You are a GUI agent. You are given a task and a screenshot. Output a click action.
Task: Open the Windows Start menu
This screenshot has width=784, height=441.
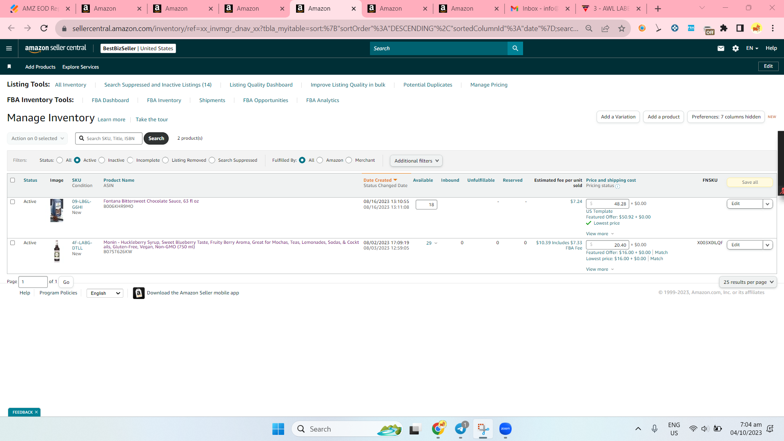[278, 429]
